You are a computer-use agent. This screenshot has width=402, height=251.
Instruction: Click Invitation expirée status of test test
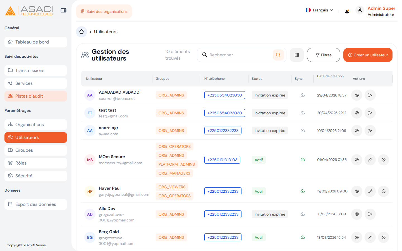[270, 113]
